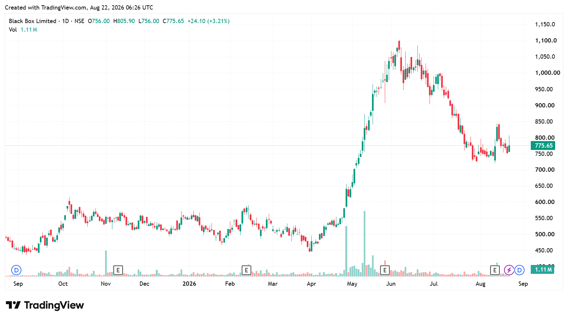Click the 1,150.0 price axis label
568x320 pixels.
545,24
